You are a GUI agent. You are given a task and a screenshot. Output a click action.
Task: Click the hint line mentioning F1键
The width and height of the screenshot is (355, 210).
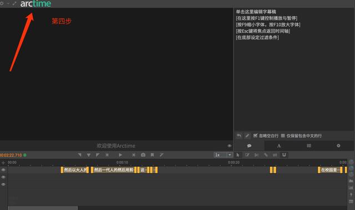point(266,18)
